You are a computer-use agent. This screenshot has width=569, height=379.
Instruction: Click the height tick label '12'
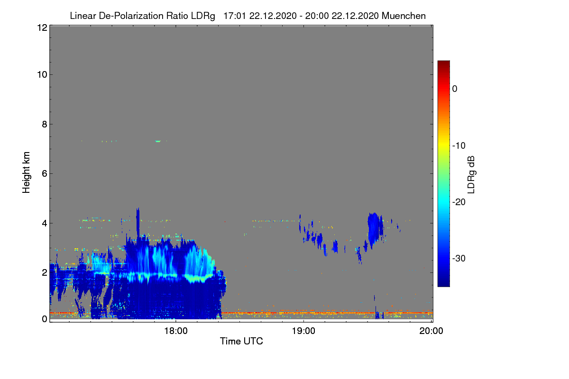(42, 27)
